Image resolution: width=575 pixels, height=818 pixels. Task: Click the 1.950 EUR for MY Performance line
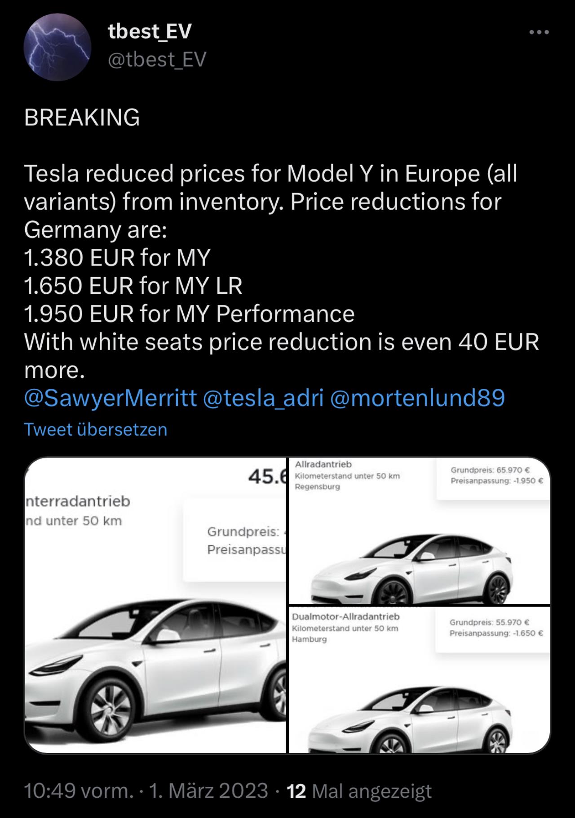tap(189, 314)
